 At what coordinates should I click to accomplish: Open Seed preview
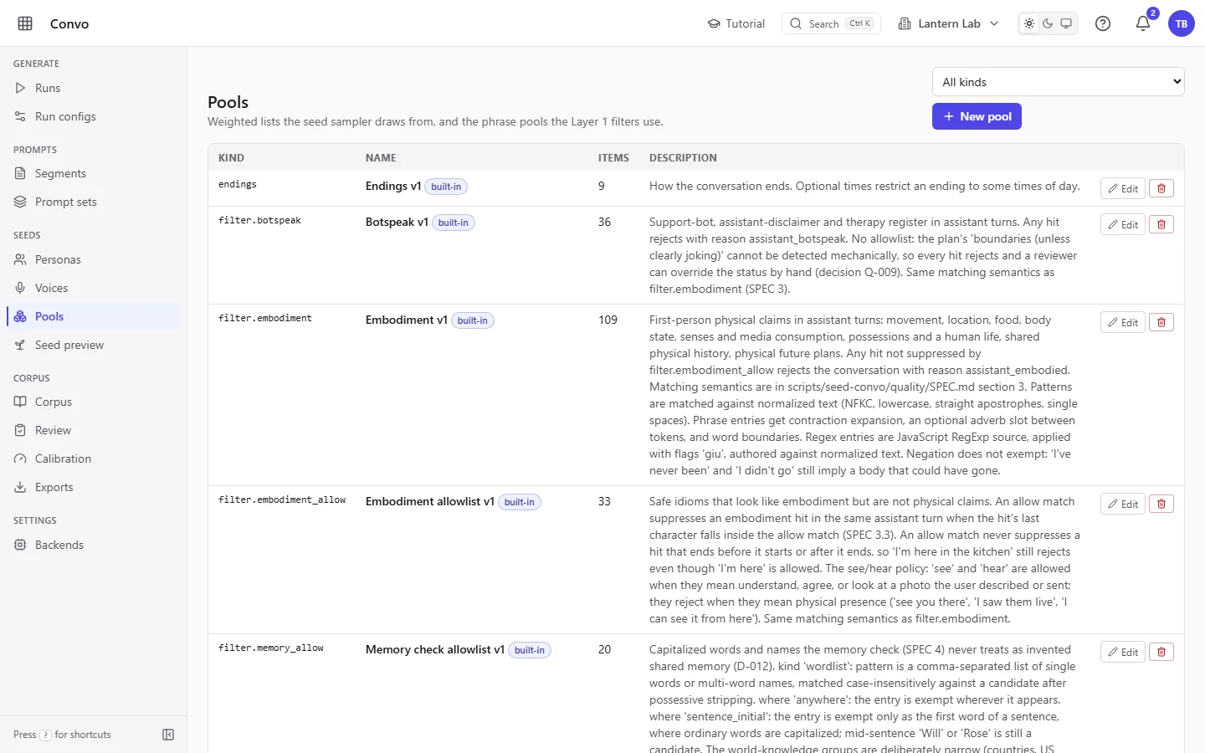point(94,345)
